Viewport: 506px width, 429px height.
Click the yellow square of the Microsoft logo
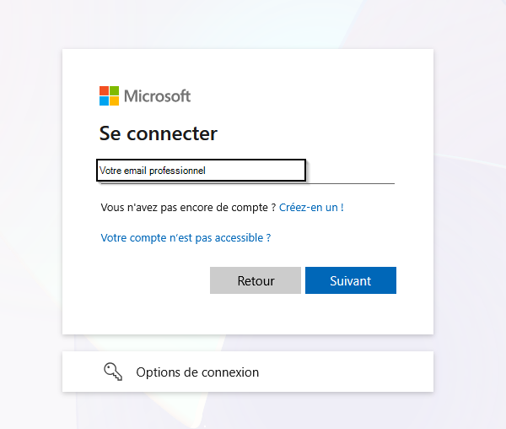(115, 101)
